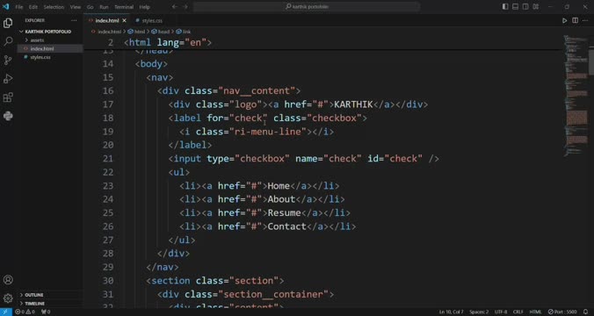Open the Python extension view icon
The image size is (594, 316).
[x=8, y=116]
